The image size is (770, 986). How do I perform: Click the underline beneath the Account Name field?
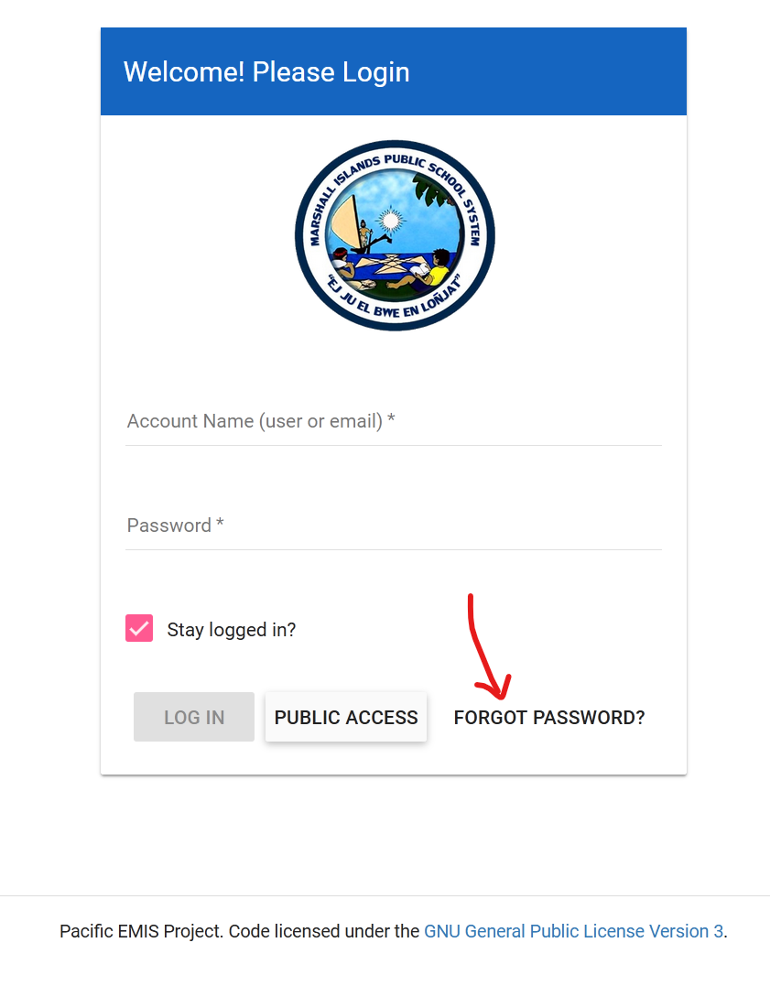pos(394,445)
